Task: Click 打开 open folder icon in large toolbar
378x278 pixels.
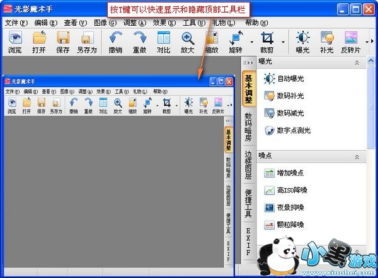Action: click(39, 38)
